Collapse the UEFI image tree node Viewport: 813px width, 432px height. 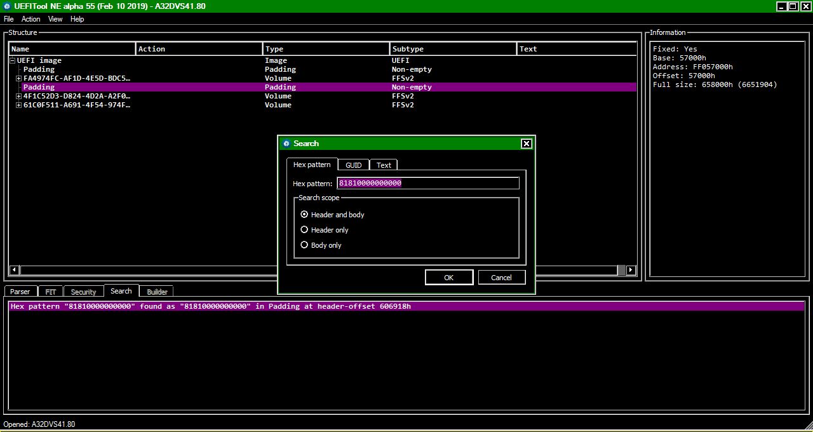pyautogui.click(x=12, y=60)
